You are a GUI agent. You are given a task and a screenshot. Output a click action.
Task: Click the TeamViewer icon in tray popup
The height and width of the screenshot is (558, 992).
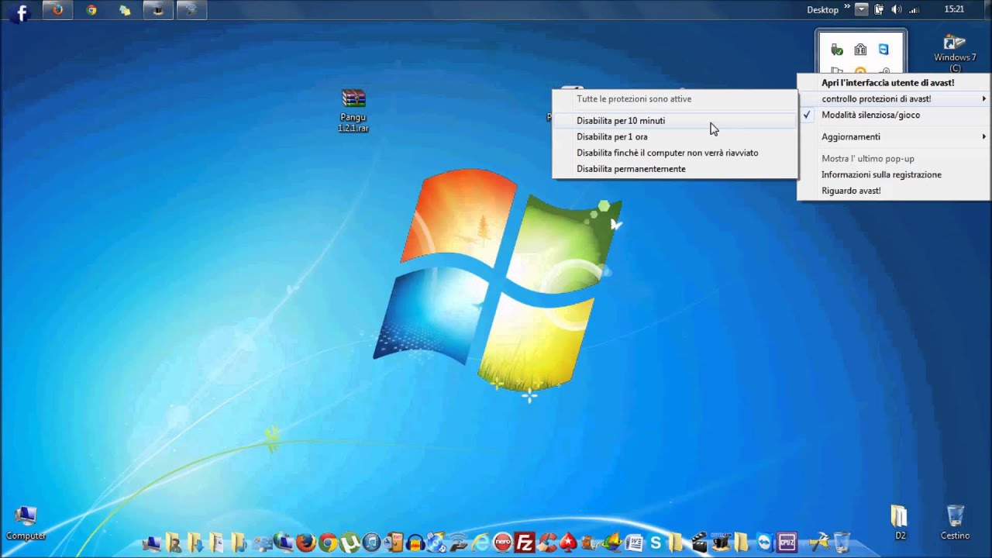[x=883, y=50]
